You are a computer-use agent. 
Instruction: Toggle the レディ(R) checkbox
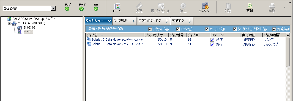tap(178, 29)
